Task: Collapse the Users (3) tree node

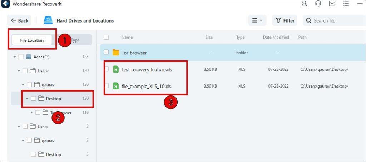Action: point(19,127)
